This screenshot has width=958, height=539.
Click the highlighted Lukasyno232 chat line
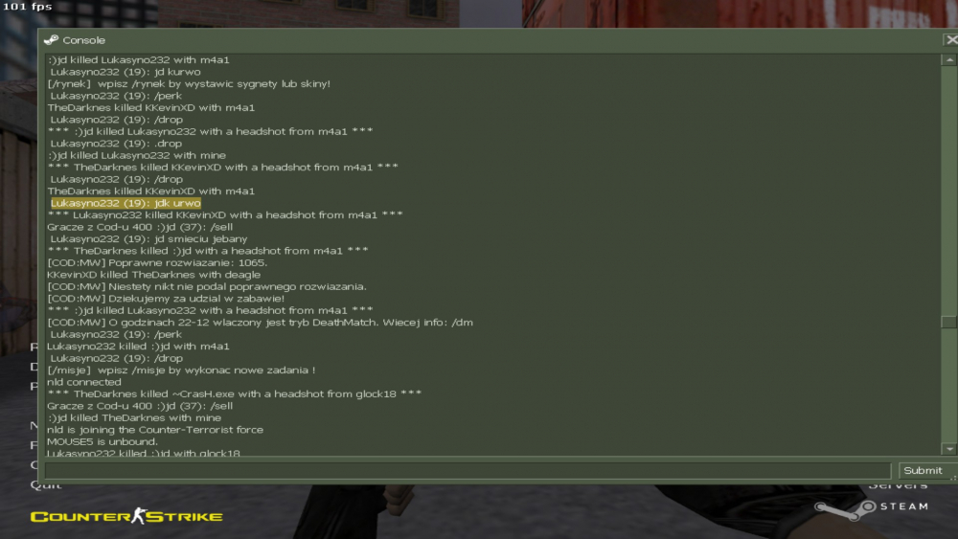(x=125, y=203)
